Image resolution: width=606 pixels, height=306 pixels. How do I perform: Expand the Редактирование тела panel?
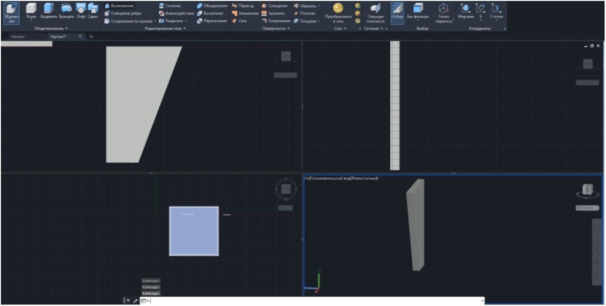(x=166, y=29)
